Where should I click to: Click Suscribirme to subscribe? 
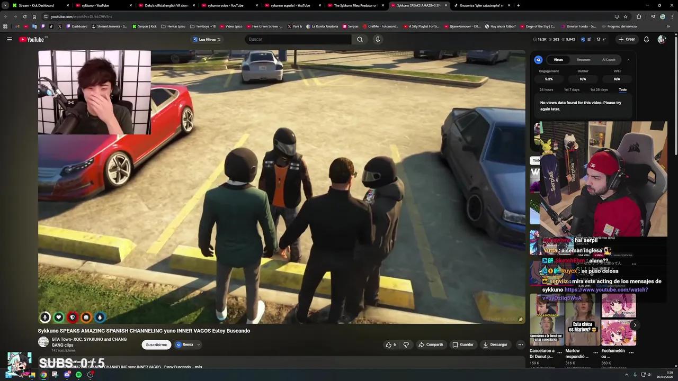tap(156, 344)
